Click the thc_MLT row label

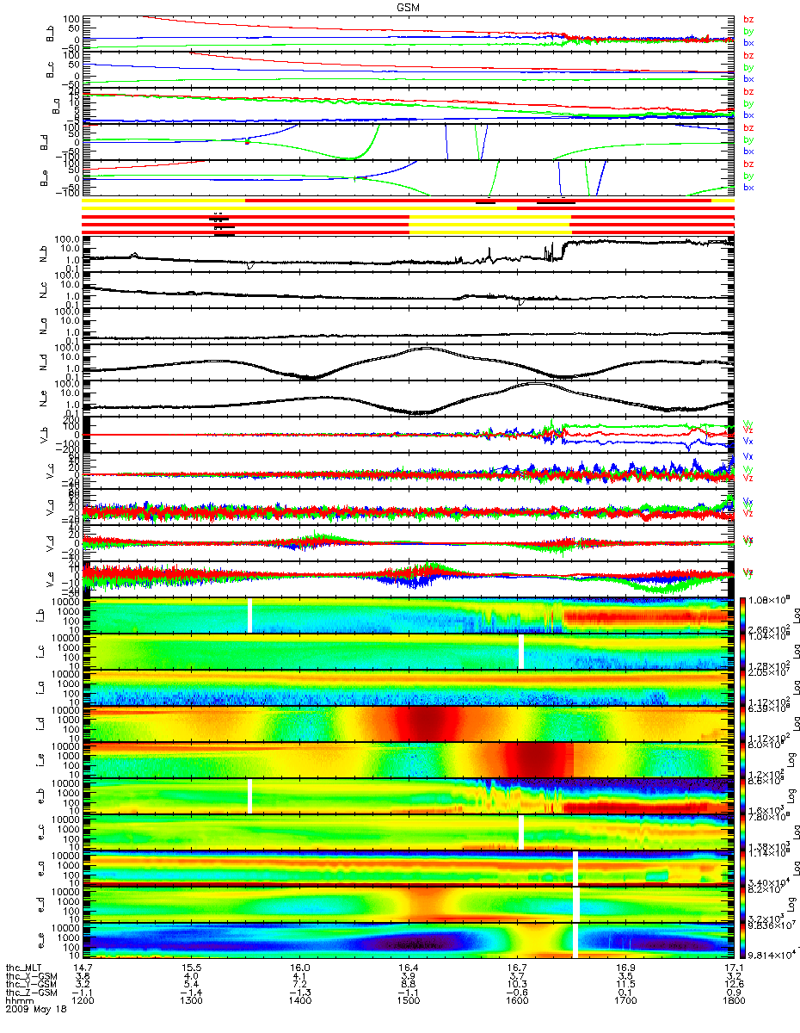(x=23, y=969)
